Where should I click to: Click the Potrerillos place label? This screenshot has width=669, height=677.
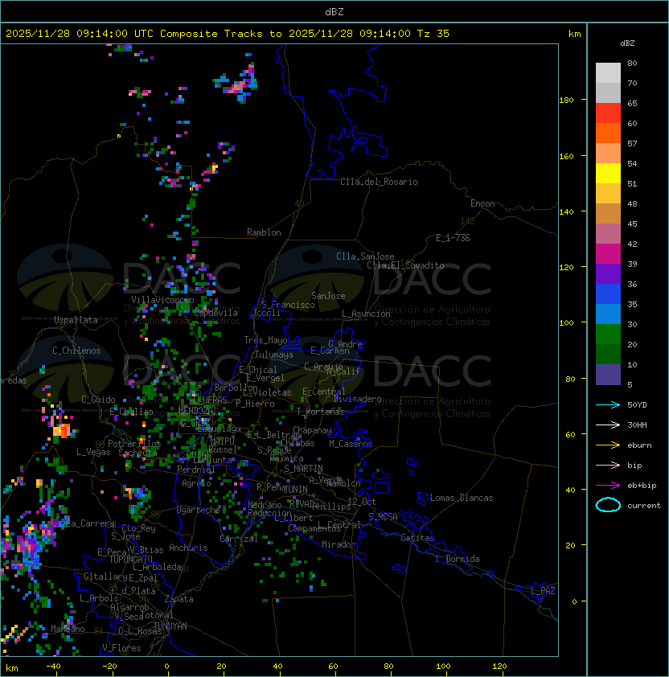(134, 444)
